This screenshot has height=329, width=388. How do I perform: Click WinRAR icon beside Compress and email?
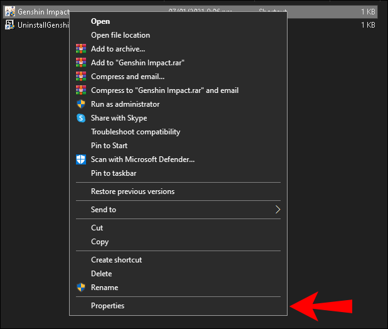[80, 77]
